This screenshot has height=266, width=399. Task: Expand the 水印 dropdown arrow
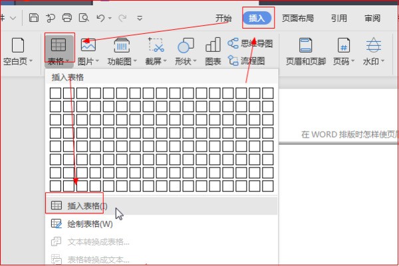382,61
